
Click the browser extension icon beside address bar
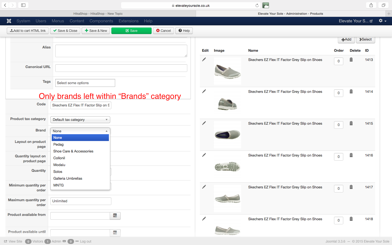click(266, 5)
